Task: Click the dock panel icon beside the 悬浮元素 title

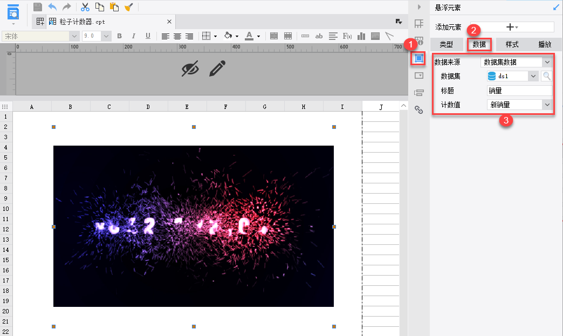Action: [556, 7]
